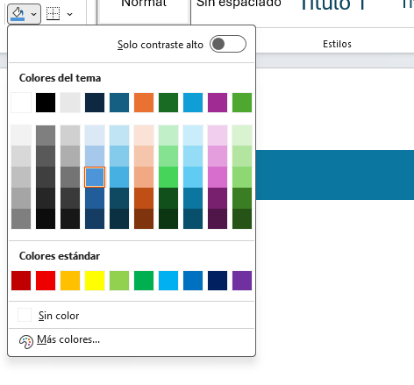
Task: Pick the white theme color swatch
Action: (x=21, y=103)
